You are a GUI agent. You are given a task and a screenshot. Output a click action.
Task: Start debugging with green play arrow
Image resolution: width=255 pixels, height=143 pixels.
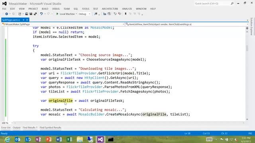[x=57, y=14]
